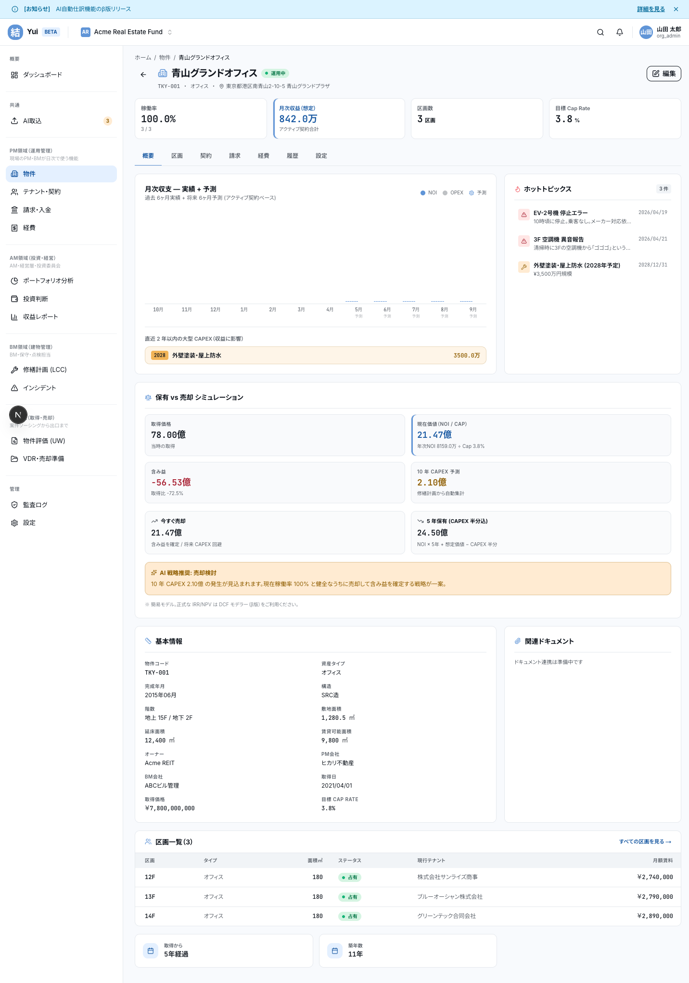This screenshot has width=689, height=983.
Task: Switch to the 概要 tab
Action: tap(148, 156)
